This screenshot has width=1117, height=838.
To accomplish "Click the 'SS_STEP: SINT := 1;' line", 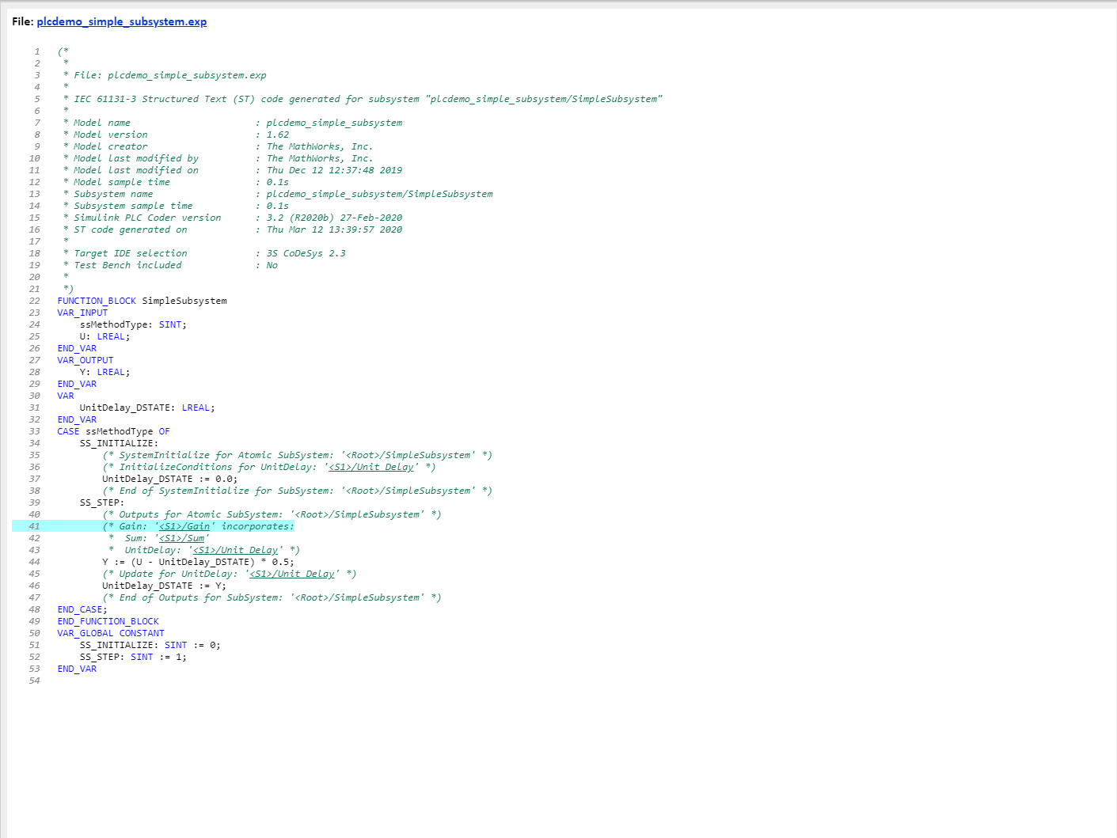I will pos(133,657).
